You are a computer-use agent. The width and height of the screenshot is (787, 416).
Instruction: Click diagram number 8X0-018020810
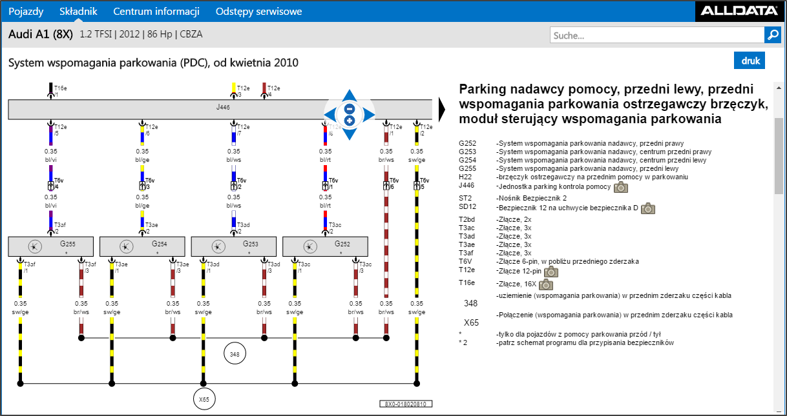406,404
